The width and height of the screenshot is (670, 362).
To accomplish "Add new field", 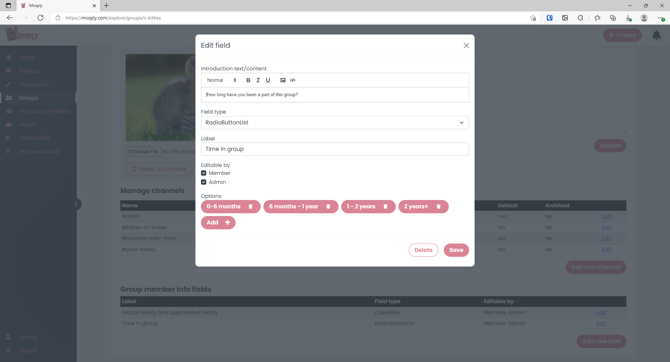I will pyautogui.click(x=601, y=341).
